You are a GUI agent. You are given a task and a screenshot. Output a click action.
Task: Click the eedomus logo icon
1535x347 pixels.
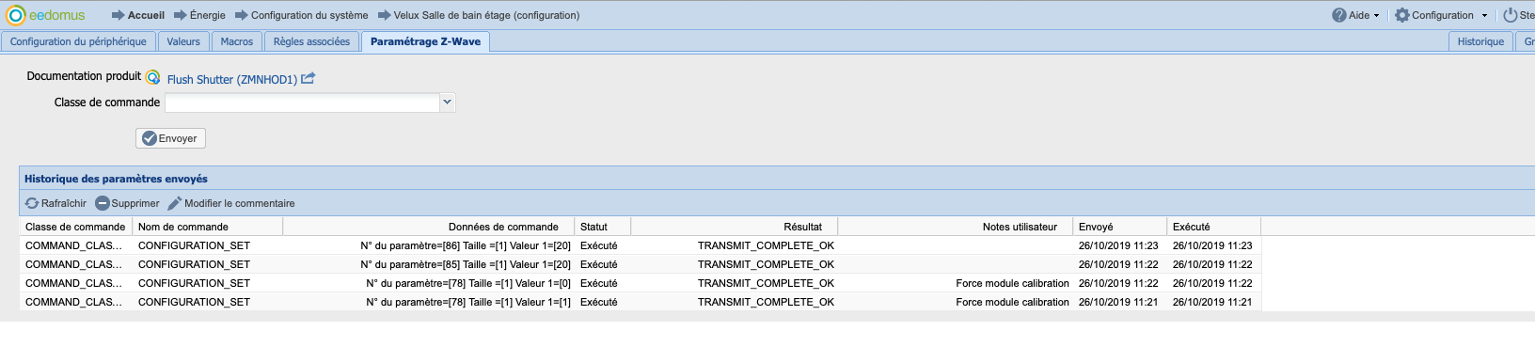click(16, 15)
